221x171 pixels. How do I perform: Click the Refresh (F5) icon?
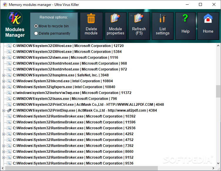(139, 18)
